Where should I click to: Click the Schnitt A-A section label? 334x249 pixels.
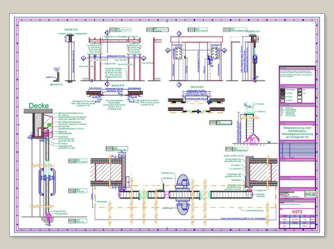pyautogui.click(x=254, y=31)
